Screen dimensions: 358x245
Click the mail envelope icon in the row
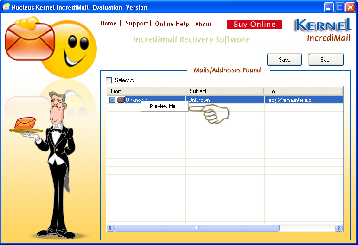coord(121,100)
